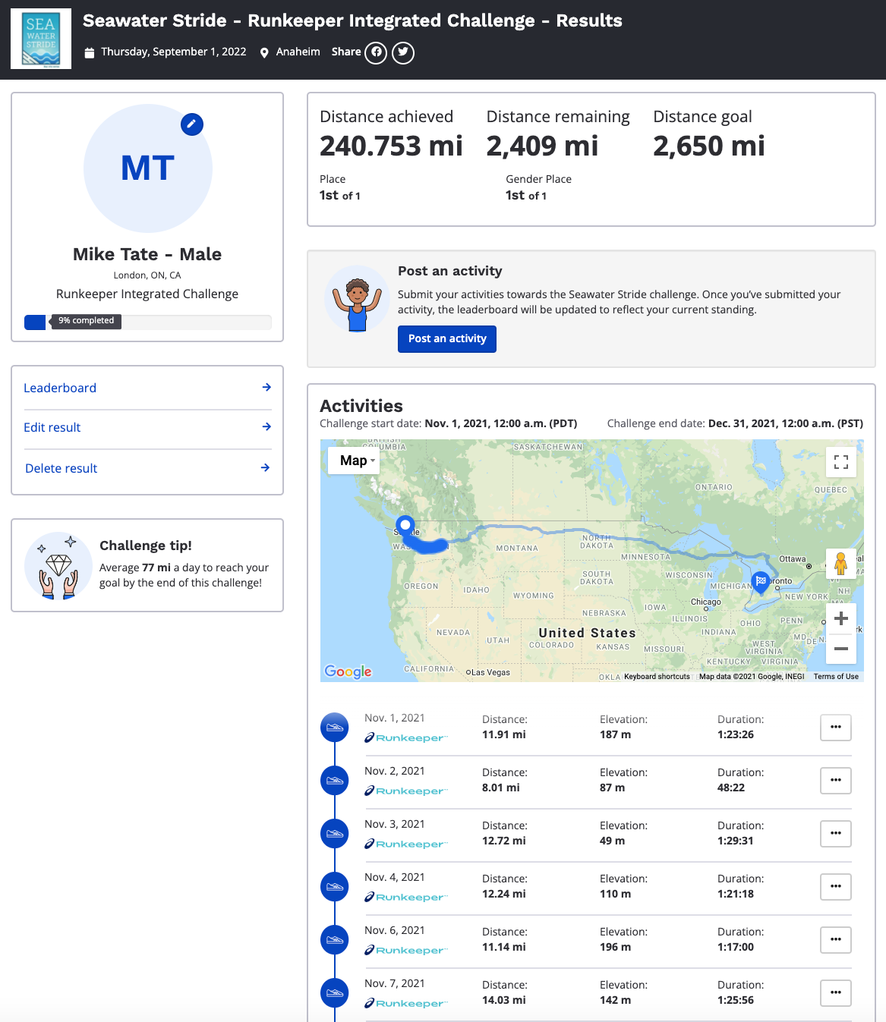
Task: Grab the Street View pegman icon
Action: click(840, 564)
